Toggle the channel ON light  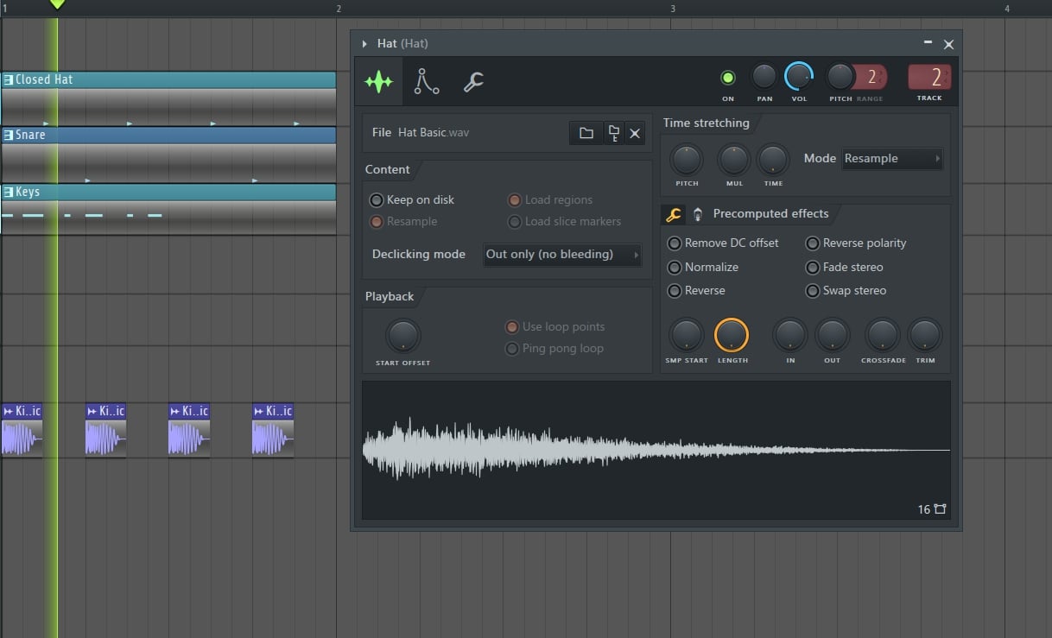[x=728, y=78]
